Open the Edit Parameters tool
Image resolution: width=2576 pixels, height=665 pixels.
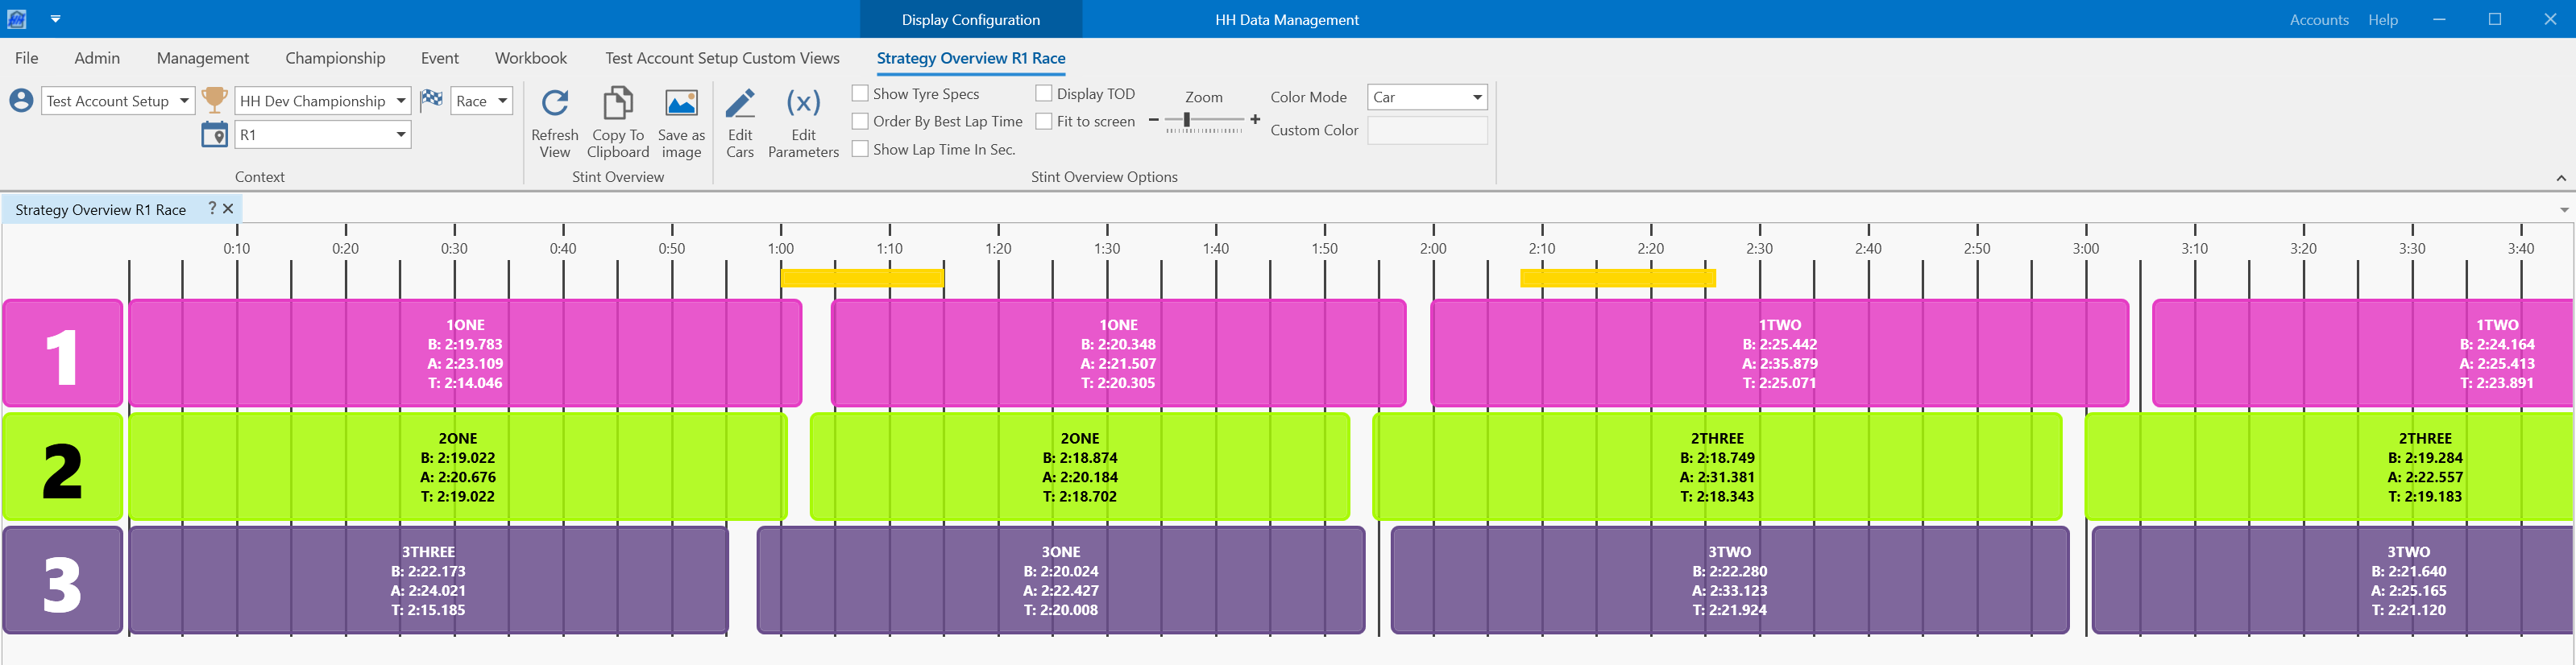803,104
